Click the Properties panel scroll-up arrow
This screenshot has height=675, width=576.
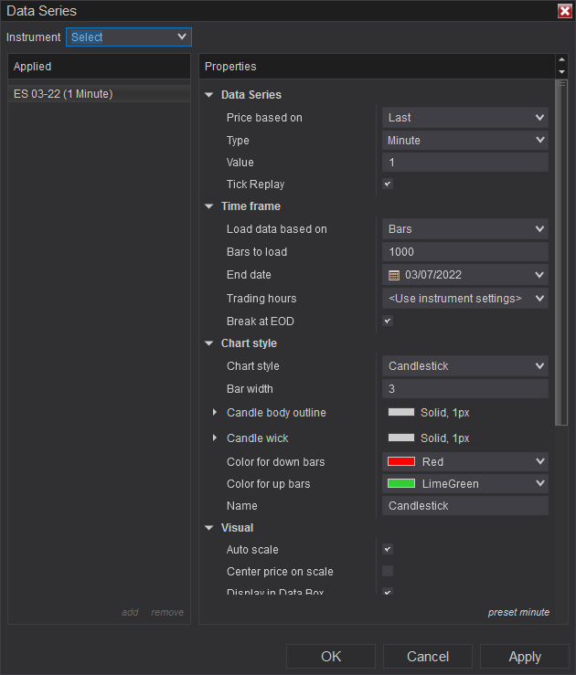click(561, 61)
